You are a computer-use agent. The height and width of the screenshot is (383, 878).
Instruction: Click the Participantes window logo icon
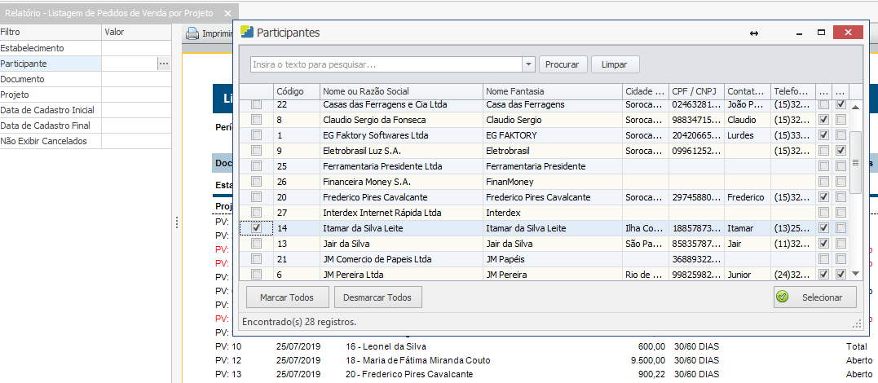(245, 33)
